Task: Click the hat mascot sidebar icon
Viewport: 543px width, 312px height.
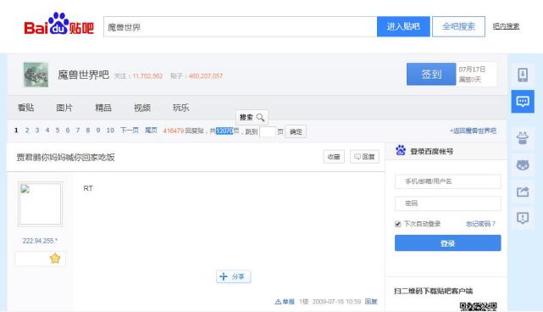Action: click(x=523, y=138)
